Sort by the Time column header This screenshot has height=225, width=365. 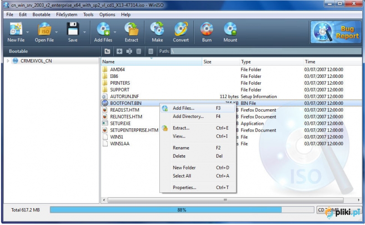point(333,61)
